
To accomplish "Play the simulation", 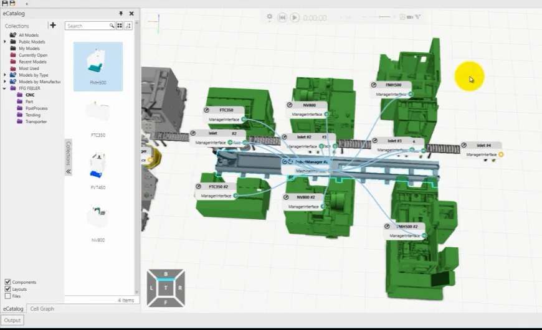I will (x=295, y=17).
